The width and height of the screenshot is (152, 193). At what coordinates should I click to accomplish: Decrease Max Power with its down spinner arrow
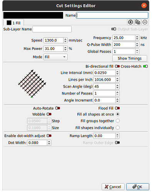pos(65,50)
